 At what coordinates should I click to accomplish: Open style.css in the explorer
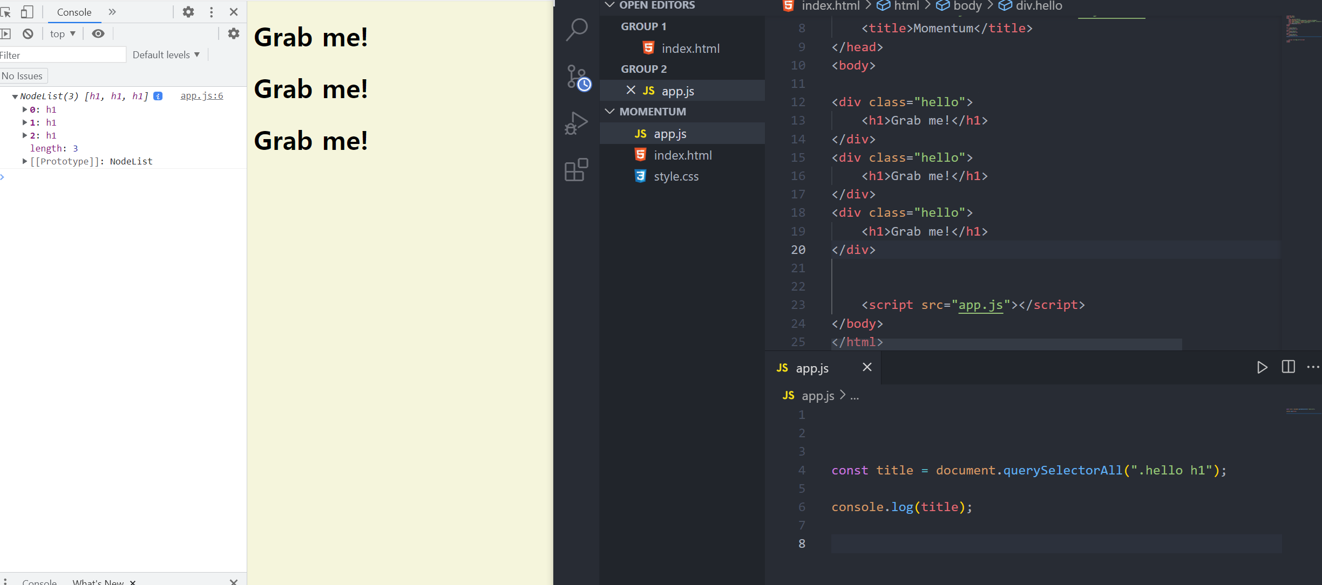coord(676,176)
